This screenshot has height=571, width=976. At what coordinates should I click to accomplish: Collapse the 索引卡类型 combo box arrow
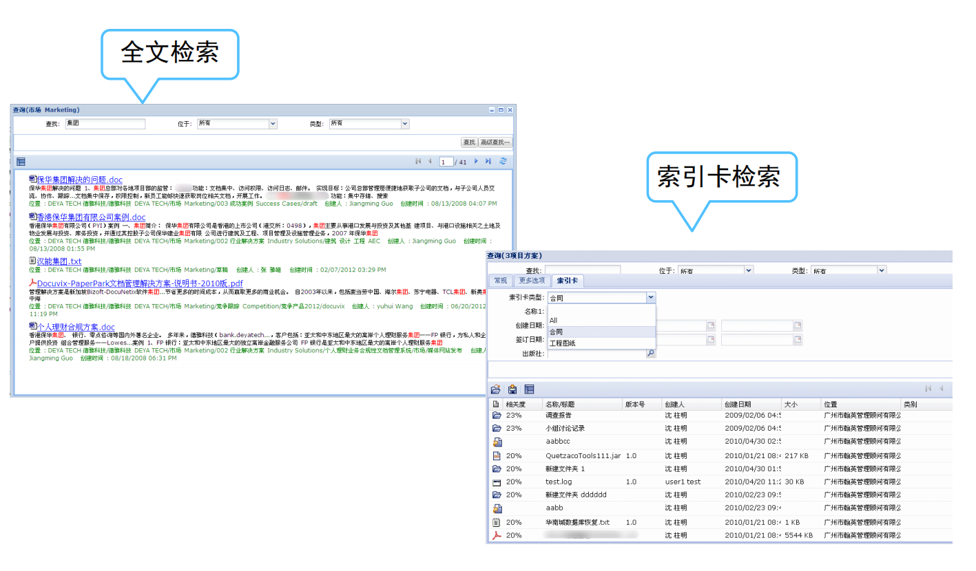pos(651,298)
